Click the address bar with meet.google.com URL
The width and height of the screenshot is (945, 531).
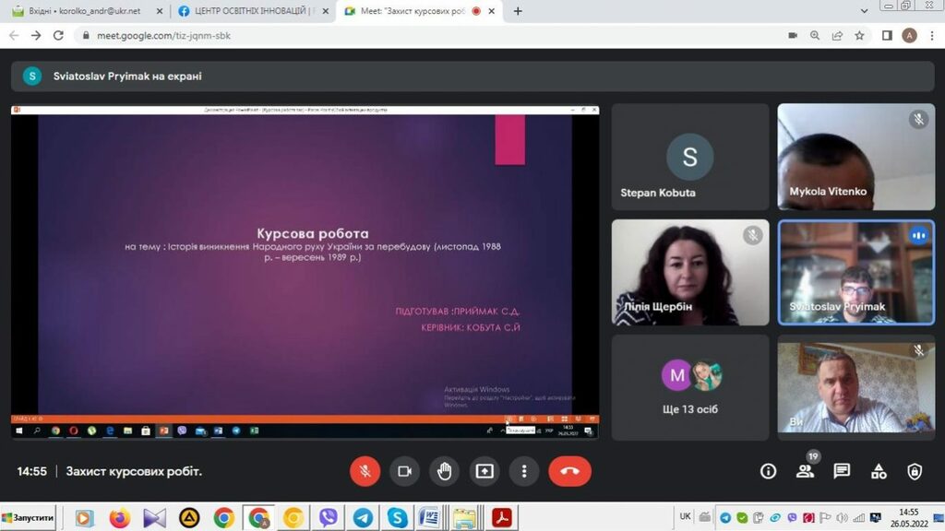coord(415,35)
